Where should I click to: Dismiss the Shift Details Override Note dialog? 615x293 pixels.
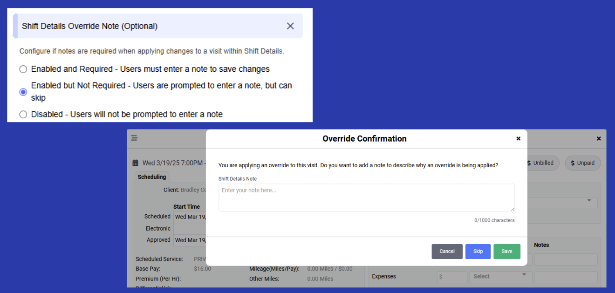[x=290, y=26]
